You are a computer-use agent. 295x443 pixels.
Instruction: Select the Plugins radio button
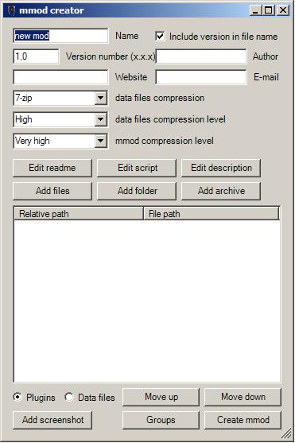coord(17,397)
